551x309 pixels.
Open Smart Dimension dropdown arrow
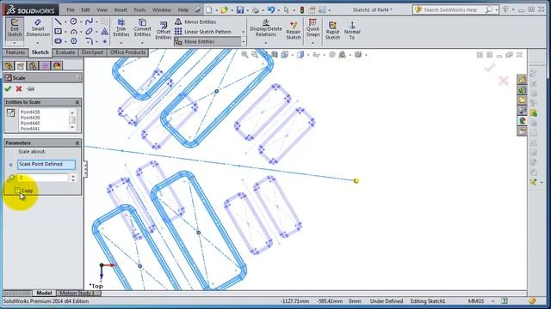coord(38,43)
